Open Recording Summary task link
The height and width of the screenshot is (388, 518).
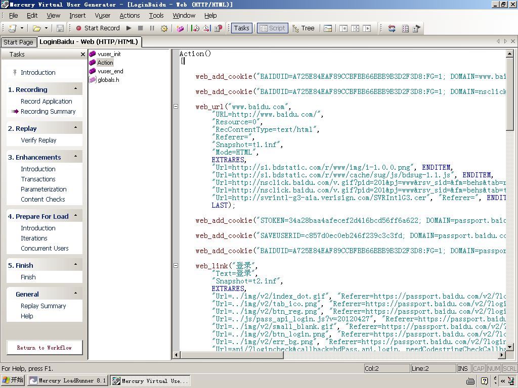click(x=48, y=112)
